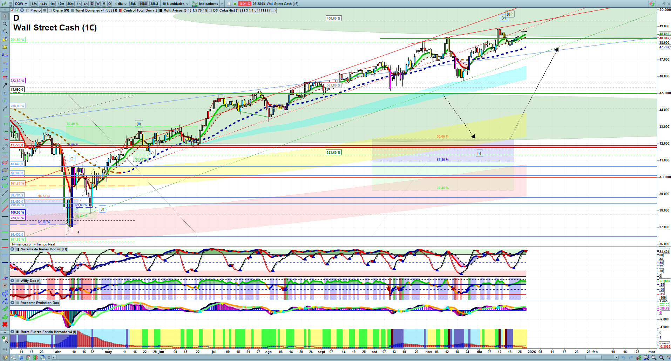Expand the 10 k unidades dropdown

tap(175, 4)
